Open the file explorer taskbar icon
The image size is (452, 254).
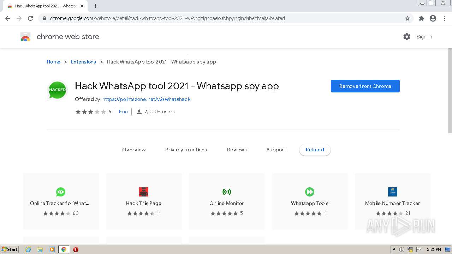coord(40,249)
